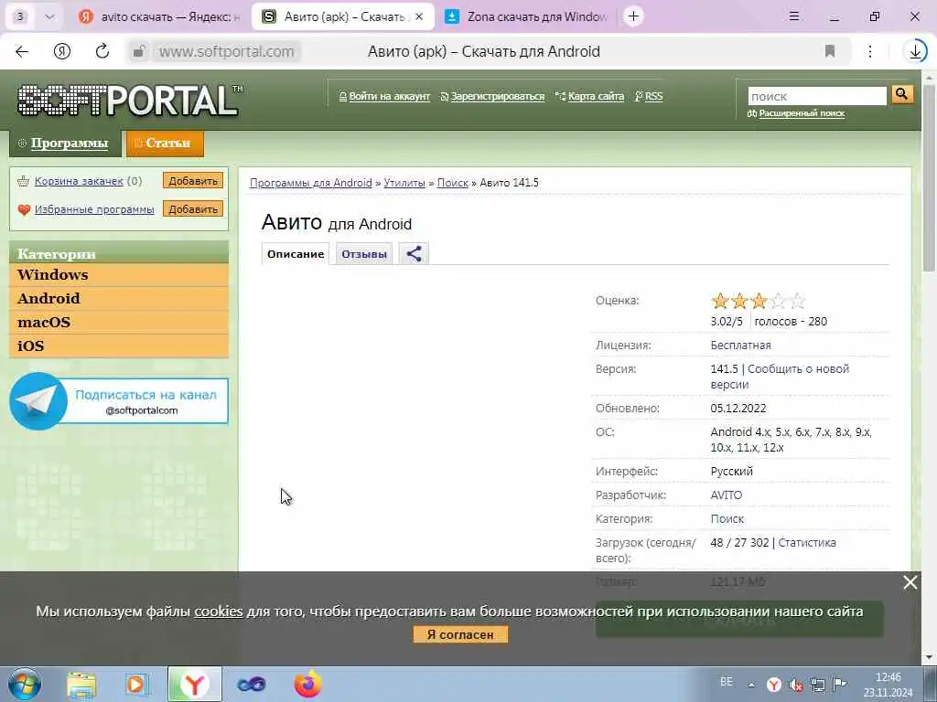The height and width of the screenshot is (702, 937).
Task: Open 'Карта сайта' link
Action: pyautogui.click(x=595, y=96)
